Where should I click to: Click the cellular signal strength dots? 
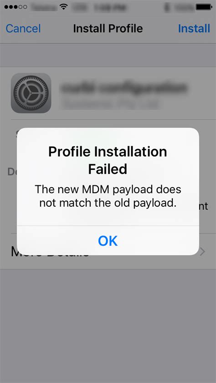[x=15, y=7]
